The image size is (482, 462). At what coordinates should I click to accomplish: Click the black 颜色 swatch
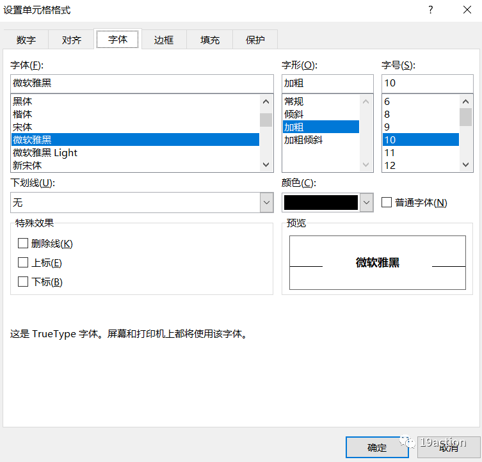[321, 203]
